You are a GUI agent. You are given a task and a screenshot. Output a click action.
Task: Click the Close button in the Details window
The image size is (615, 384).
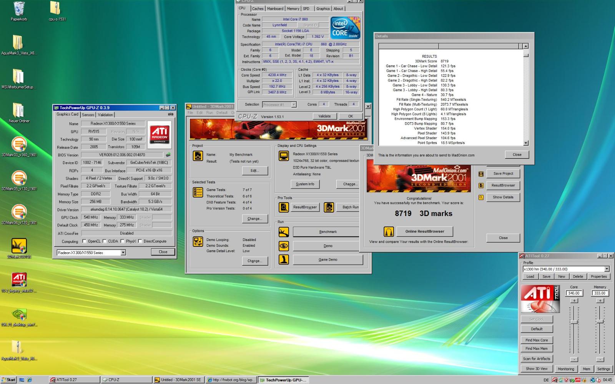[517, 155]
